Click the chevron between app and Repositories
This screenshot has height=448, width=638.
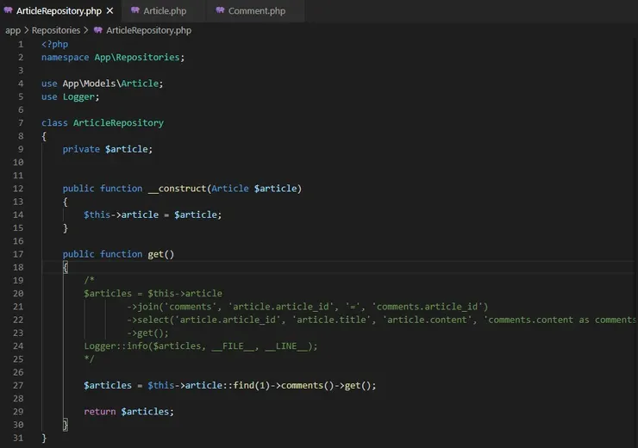[26, 30]
